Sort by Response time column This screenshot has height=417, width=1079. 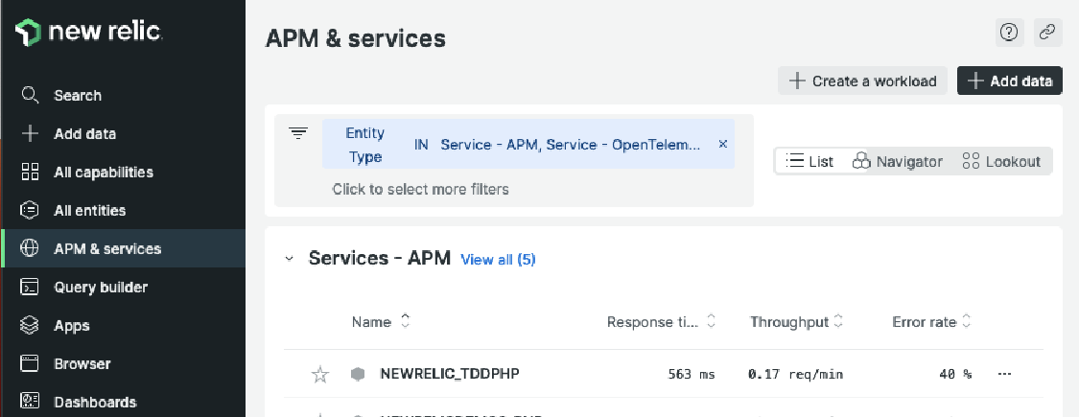point(661,321)
